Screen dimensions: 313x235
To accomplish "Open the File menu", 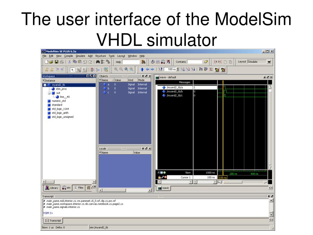I will 44,56.
